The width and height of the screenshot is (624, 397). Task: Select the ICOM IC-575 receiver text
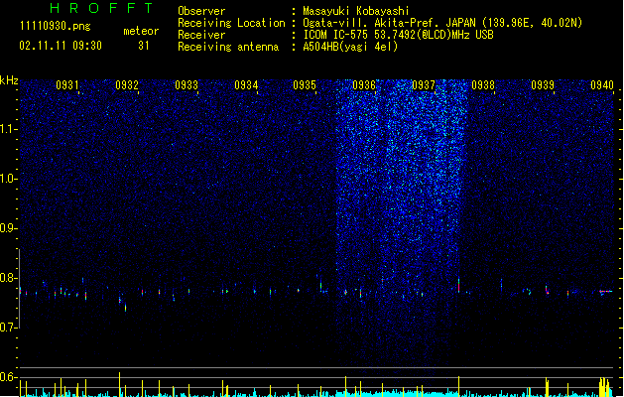pyautogui.click(x=398, y=35)
